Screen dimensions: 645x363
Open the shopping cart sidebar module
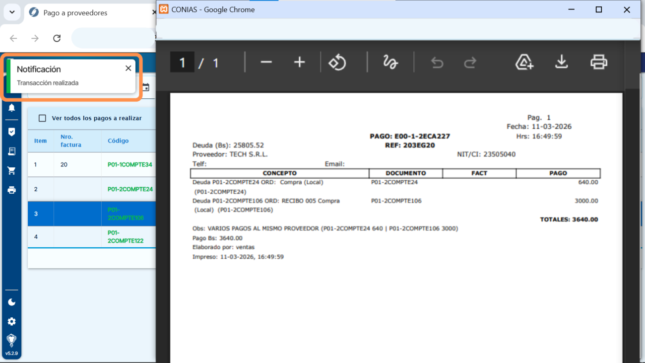pos(11,171)
